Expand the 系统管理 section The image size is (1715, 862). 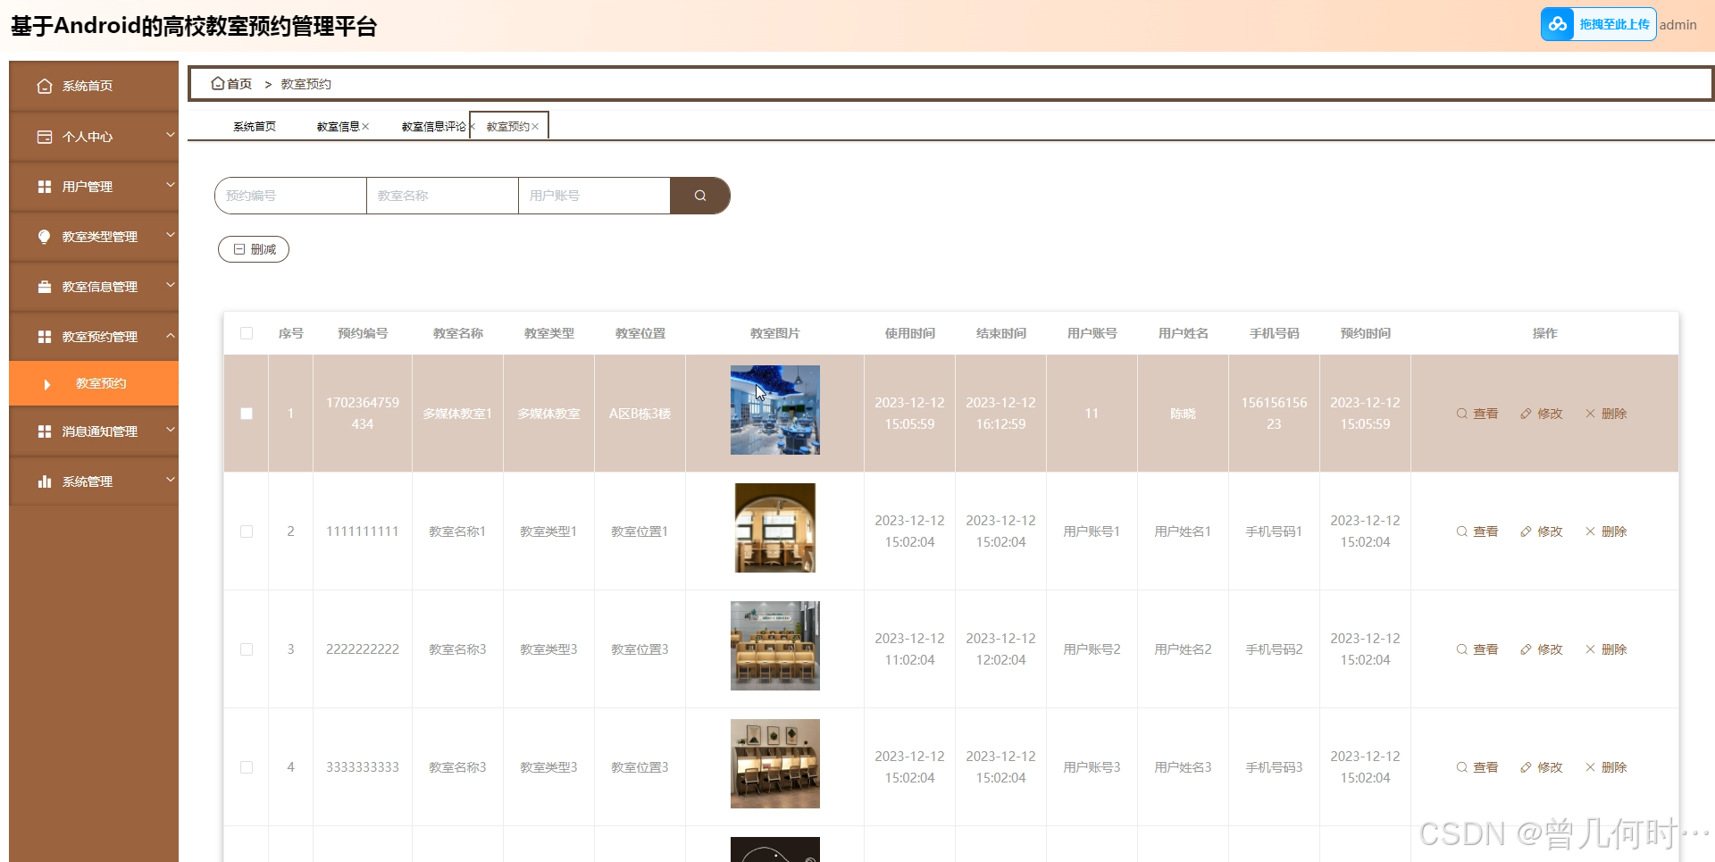[88, 481]
